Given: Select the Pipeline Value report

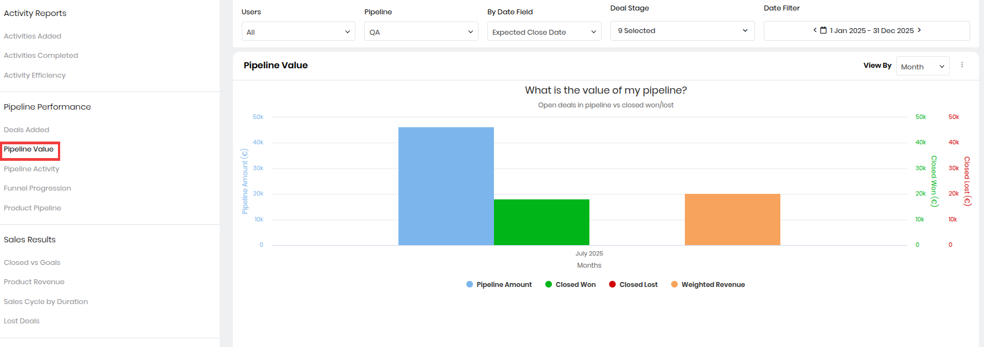Looking at the screenshot, I should coord(29,149).
